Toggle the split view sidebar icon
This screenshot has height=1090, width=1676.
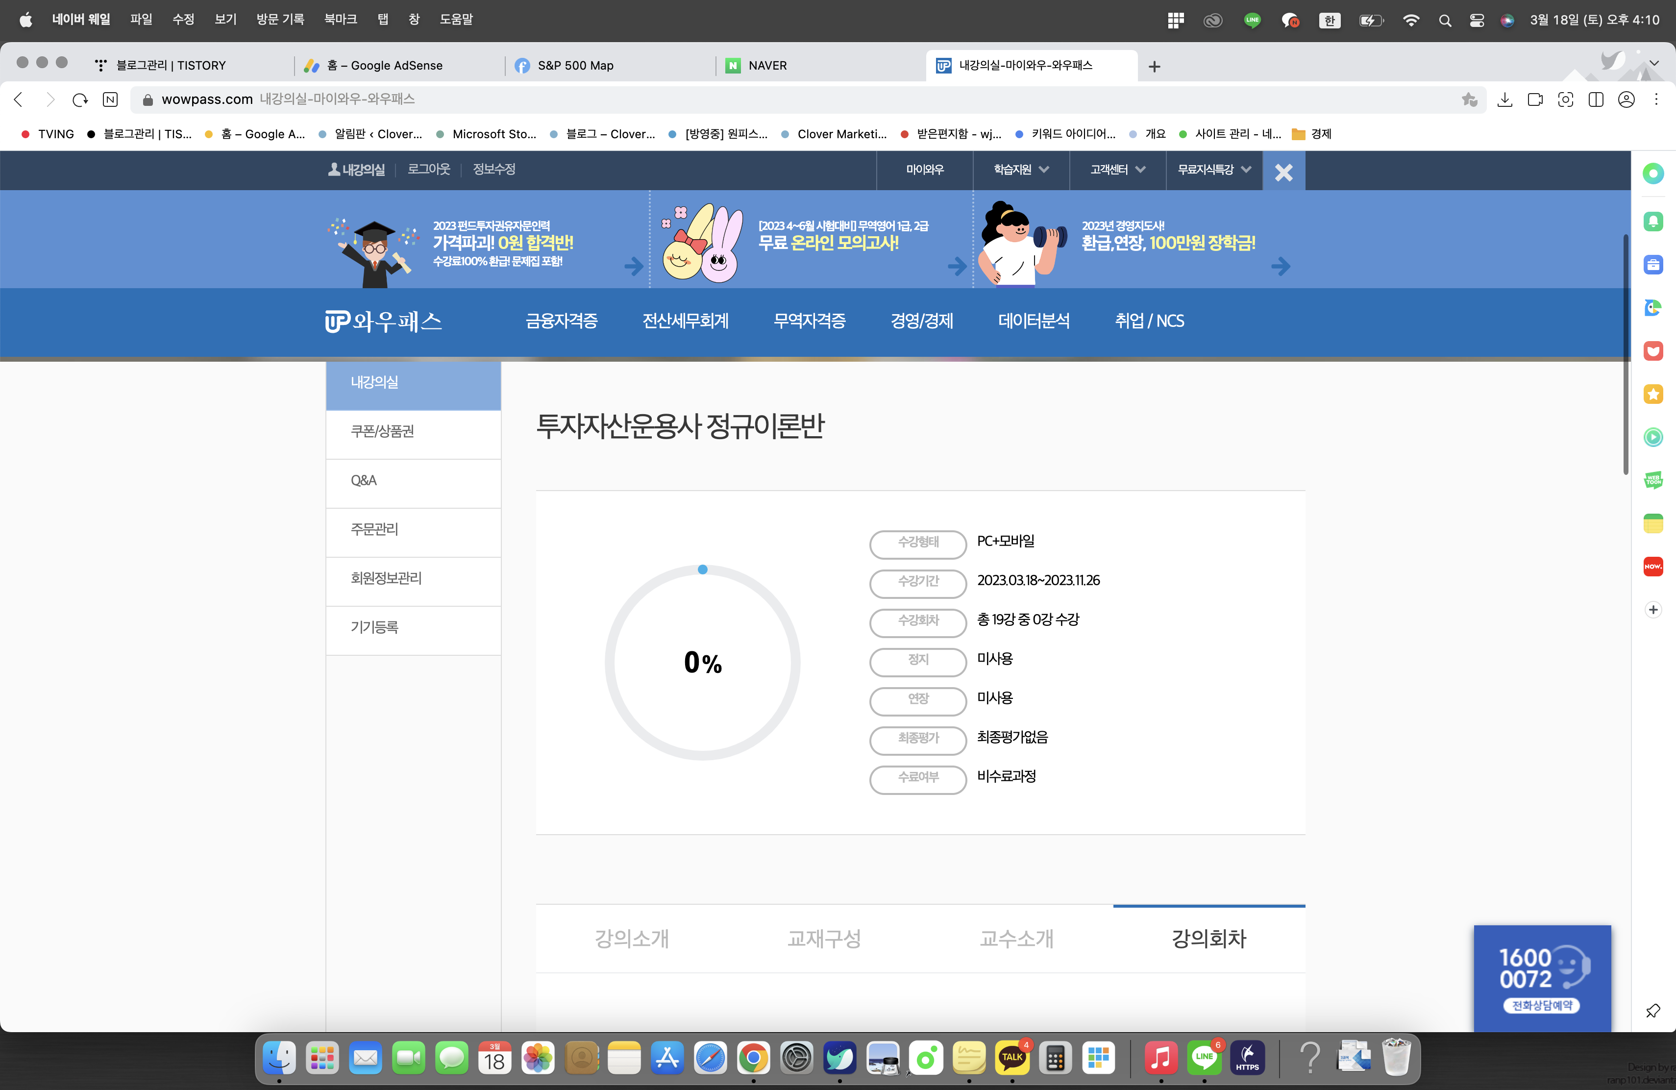[x=1596, y=100]
